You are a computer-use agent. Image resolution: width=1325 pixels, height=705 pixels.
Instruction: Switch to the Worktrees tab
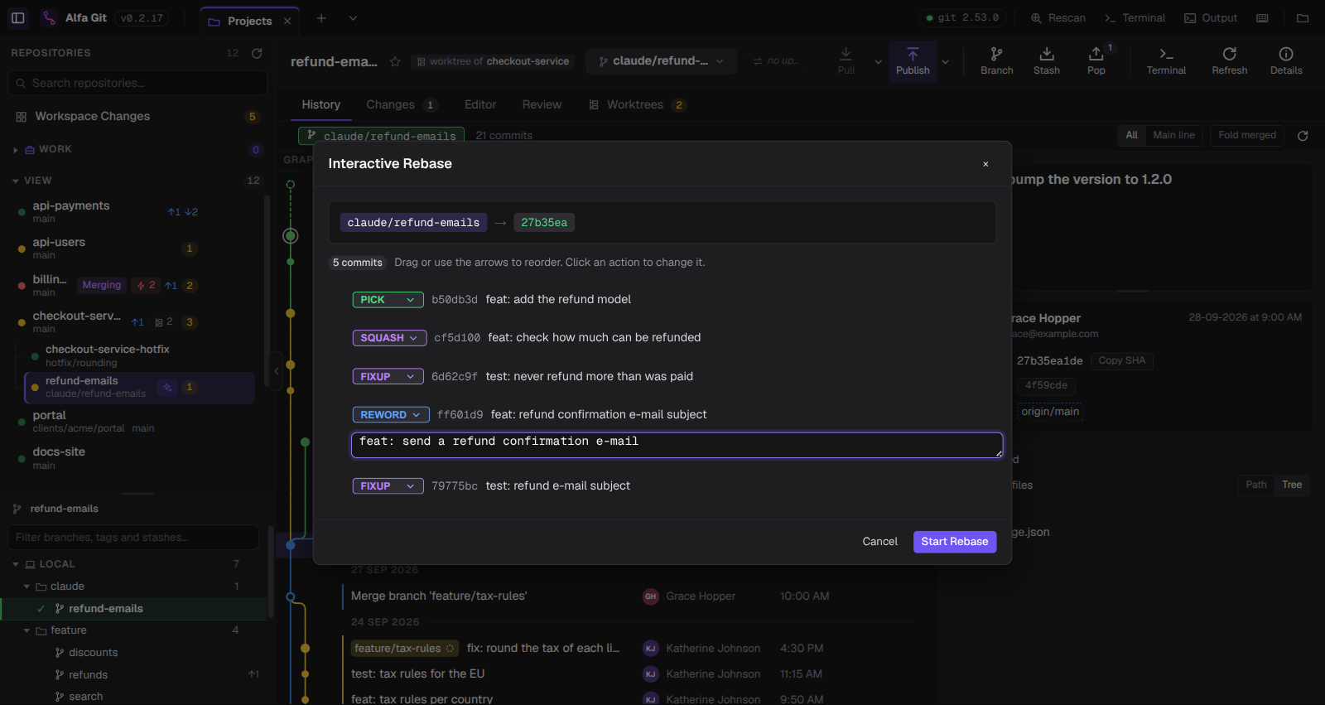tap(637, 105)
